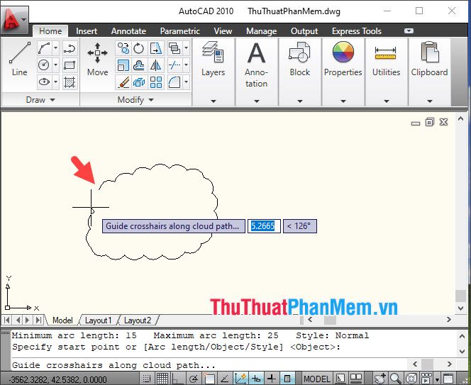
Task: Toggle Lineweight display in status bar
Action: [x=272, y=379]
